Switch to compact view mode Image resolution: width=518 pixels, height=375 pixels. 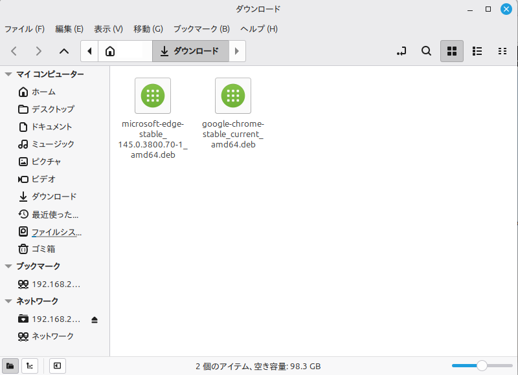coord(502,51)
